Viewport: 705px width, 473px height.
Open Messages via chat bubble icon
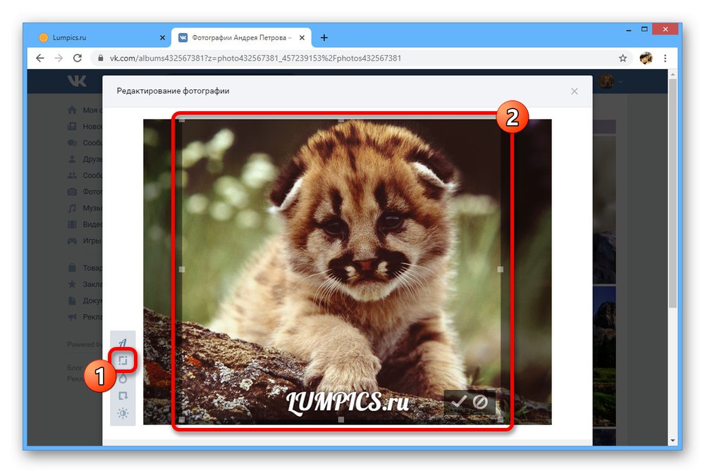pos(72,143)
